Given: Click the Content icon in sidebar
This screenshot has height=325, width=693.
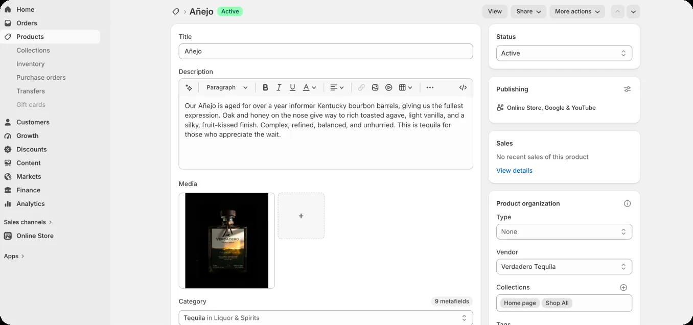Looking at the screenshot, I should [x=8, y=163].
